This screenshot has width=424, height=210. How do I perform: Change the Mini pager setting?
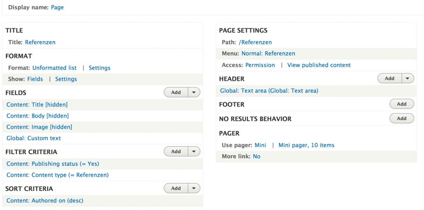[x=260, y=145]
